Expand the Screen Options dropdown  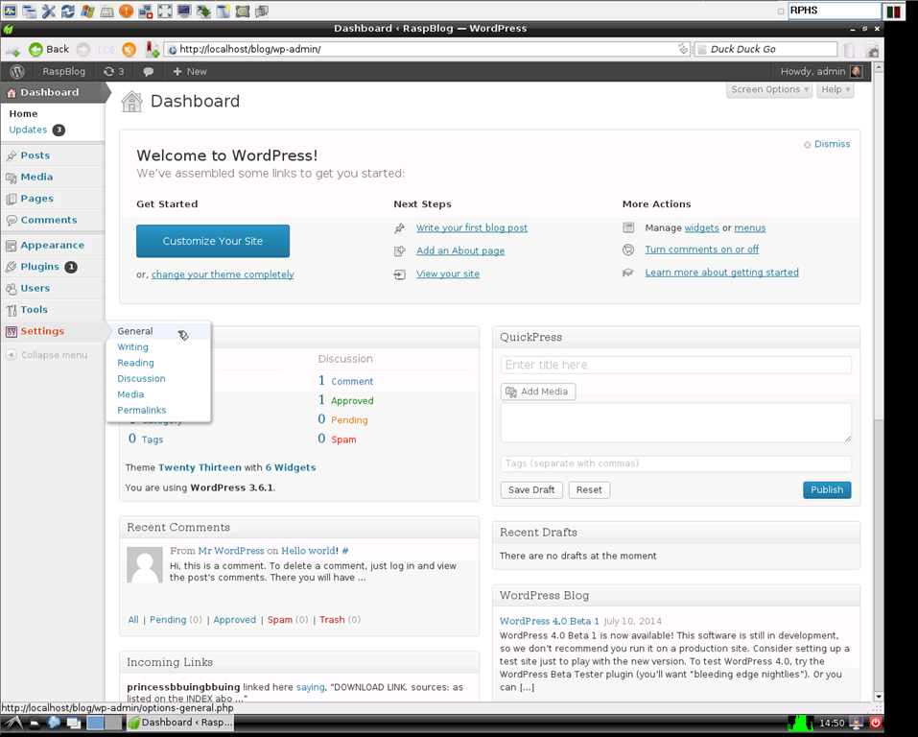tap(769, 89)
